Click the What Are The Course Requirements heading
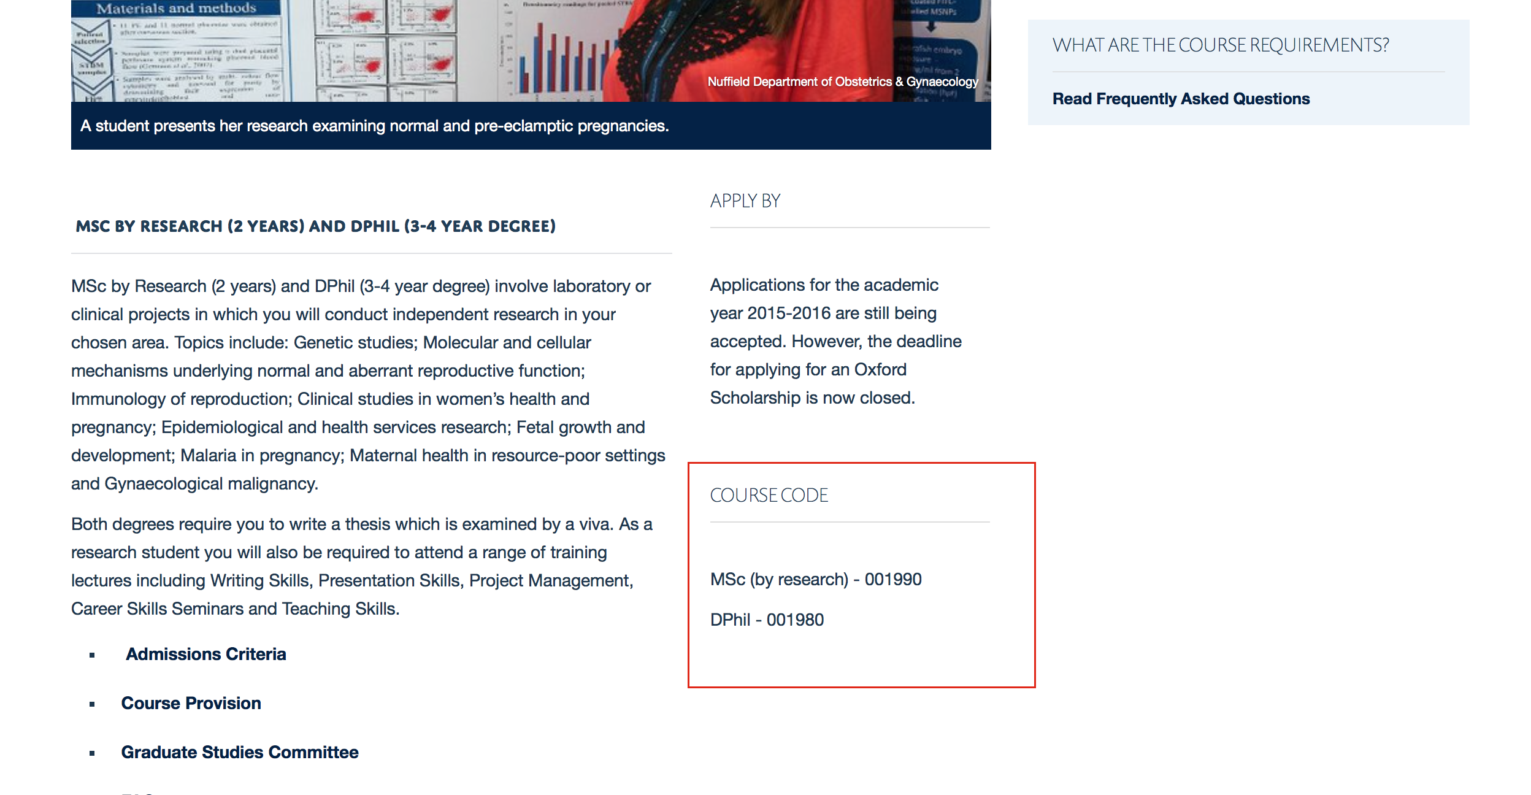1531x795 pixels. click(1220, 45)
